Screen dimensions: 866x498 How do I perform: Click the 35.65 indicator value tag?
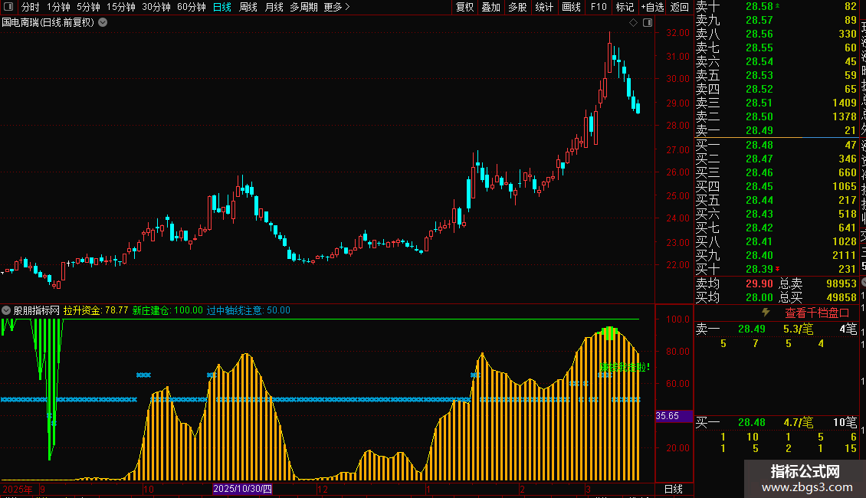tap(674, 416)
